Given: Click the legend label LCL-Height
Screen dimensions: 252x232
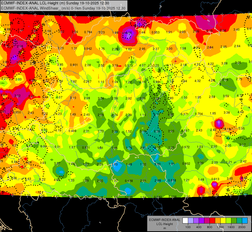Looking at the screenshot, I should click(164, 224).
